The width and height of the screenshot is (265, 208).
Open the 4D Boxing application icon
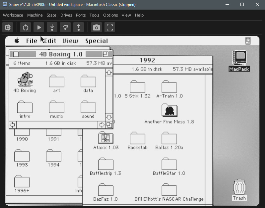tap(25, 80)
